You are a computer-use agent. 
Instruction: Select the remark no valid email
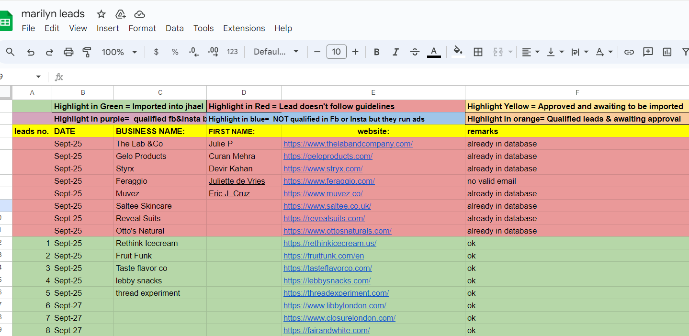[x=577, y=181]
